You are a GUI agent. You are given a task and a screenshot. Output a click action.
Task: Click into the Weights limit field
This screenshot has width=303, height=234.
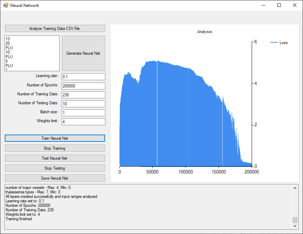tap(83, 121)
